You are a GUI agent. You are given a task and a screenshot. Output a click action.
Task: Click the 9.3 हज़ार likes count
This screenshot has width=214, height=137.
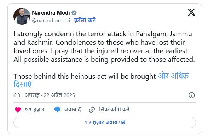click(x=35, y=110)
